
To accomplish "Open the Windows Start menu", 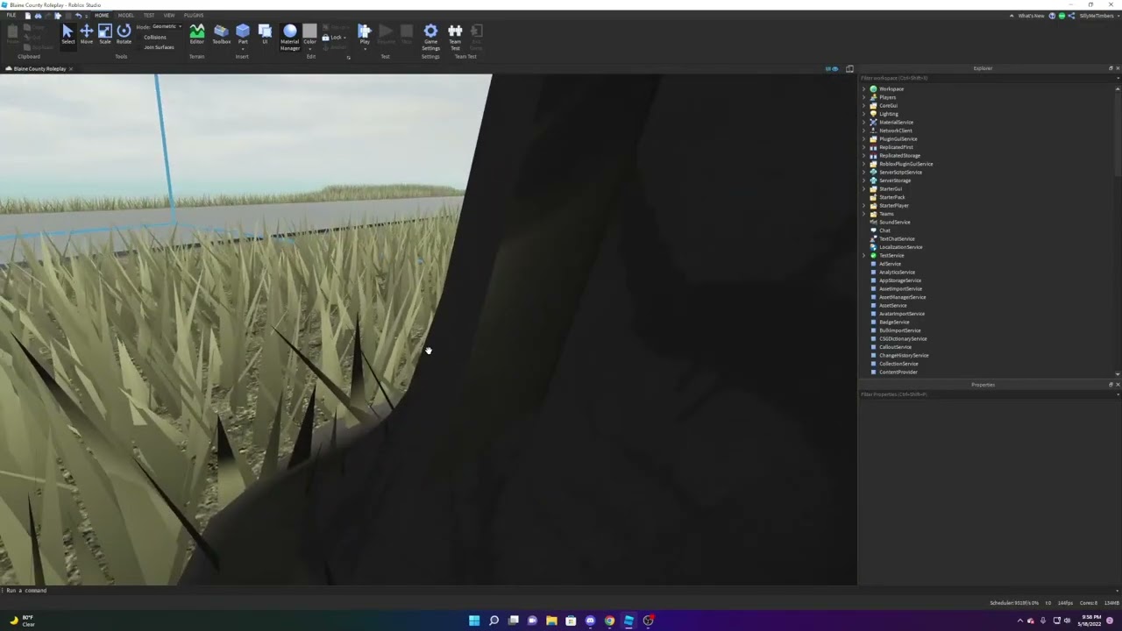I will (474, 620).
